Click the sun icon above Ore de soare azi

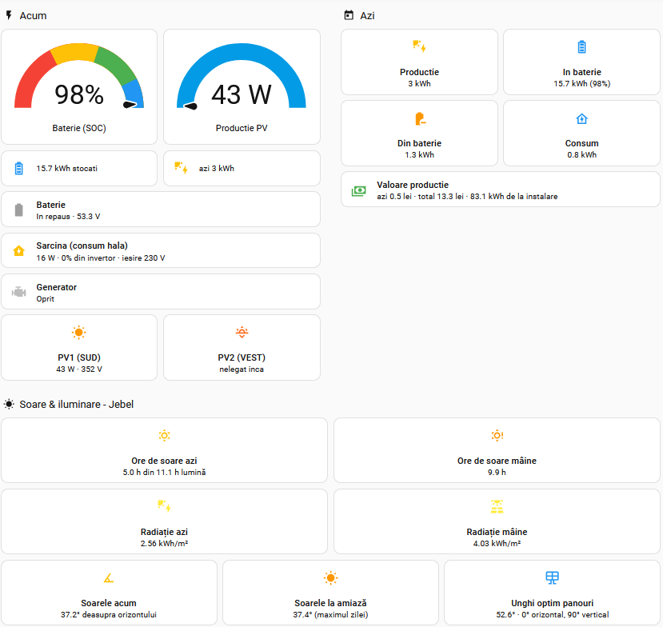165,436
